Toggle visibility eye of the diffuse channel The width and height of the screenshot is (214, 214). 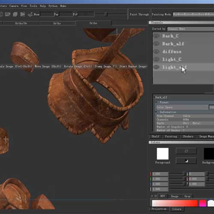[156, 51]
